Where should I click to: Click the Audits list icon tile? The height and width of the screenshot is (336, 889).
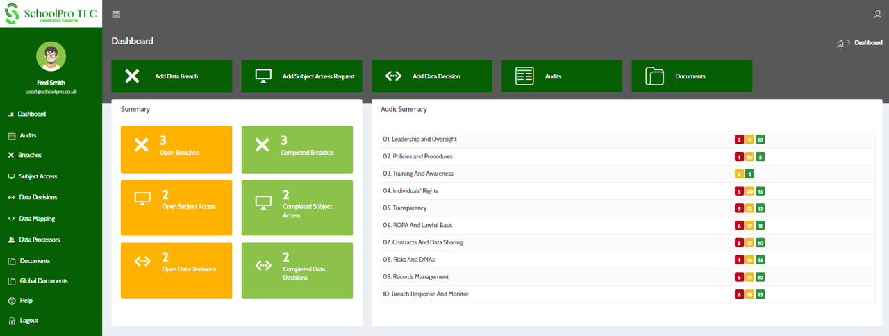coord(524,76)
